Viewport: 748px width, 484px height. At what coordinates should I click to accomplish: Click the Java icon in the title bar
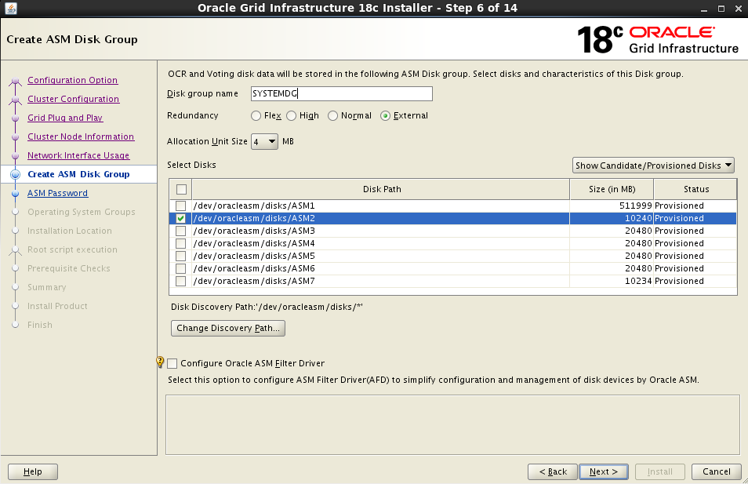(10, 8)
